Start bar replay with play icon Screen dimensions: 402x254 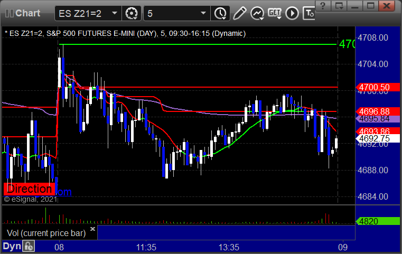[x=292, y=13]
